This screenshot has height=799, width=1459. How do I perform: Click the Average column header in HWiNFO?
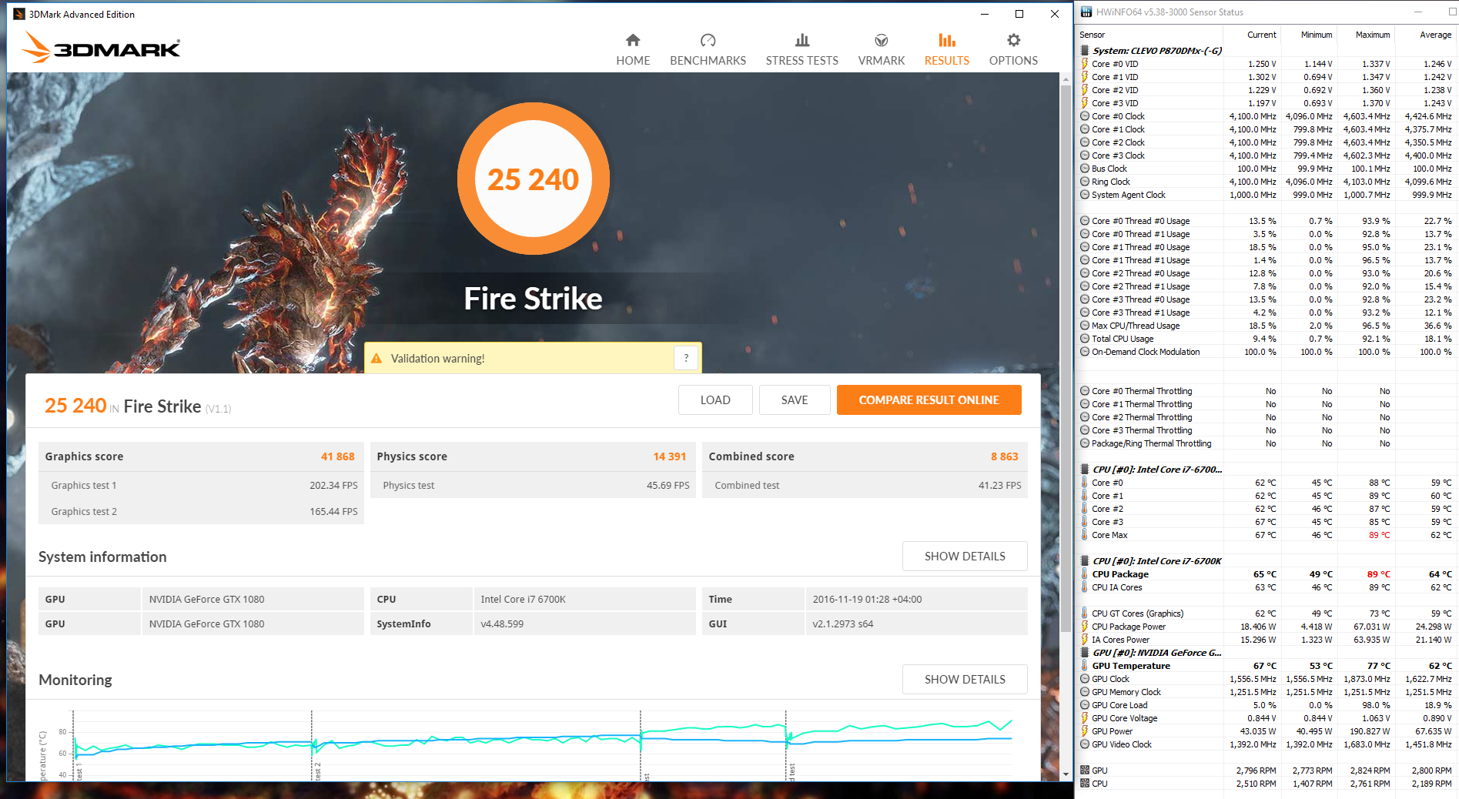coord(1435,35)
